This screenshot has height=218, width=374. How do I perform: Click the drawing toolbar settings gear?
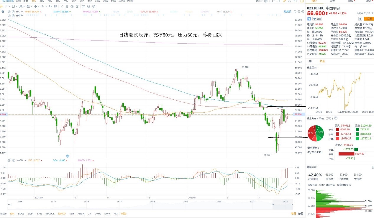(94, 6)
